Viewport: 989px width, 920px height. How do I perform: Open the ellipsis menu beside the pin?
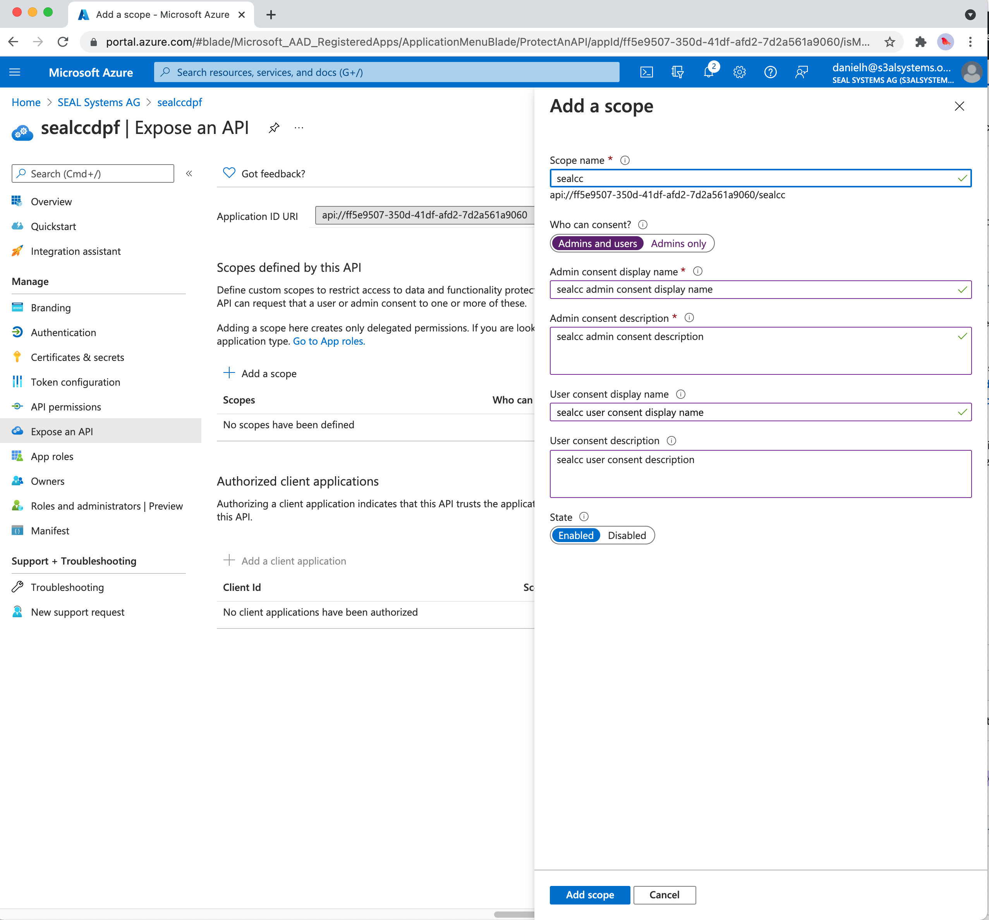pos(299,128)
